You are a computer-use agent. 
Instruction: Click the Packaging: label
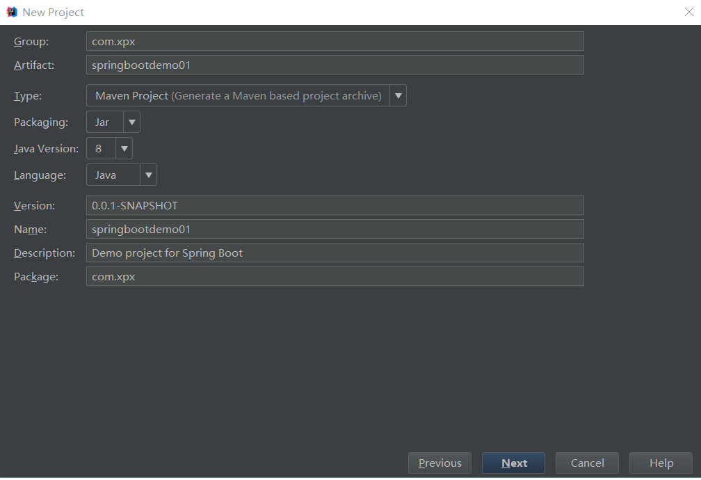pos(41,122)
